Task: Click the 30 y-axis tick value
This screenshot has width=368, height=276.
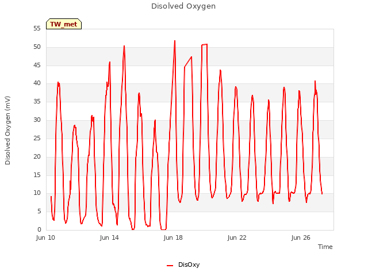Action: (x=37, y=120)
